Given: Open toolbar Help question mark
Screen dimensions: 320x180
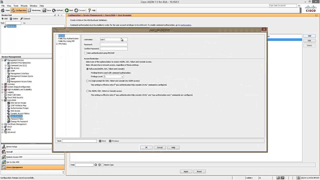Looking at the screenshot, I should (x=92, y=10).
